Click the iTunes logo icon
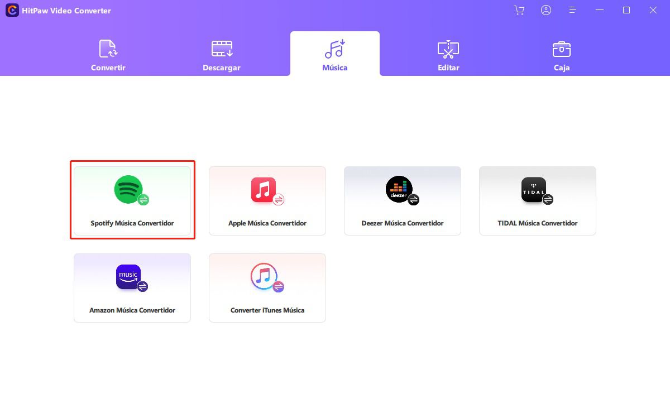The width and height of the screenshot is (670, 413). (x=264, y=276)
